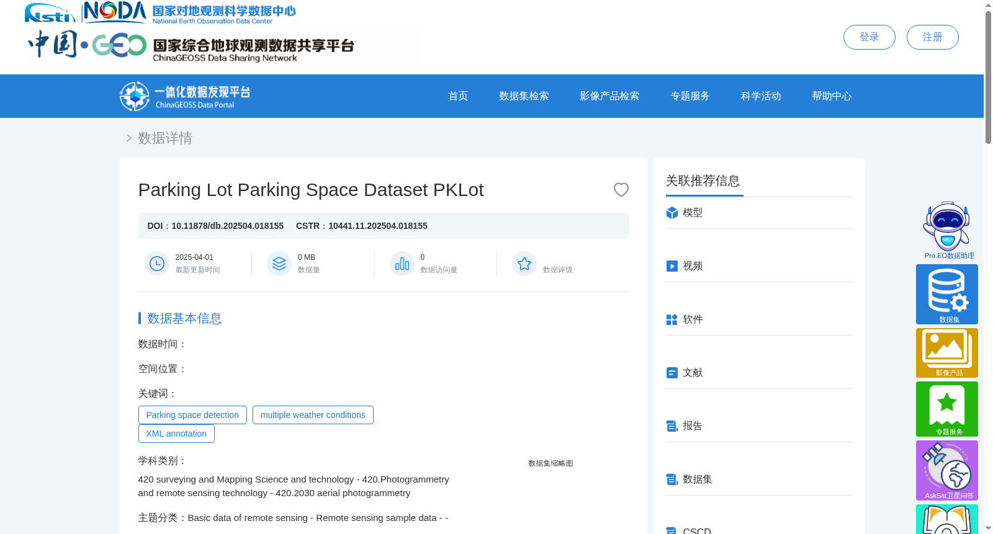The image size is (993, 534).
Task: Click the 数据集缩略图 thumbnail placeholder
Action: click(550, 463)
